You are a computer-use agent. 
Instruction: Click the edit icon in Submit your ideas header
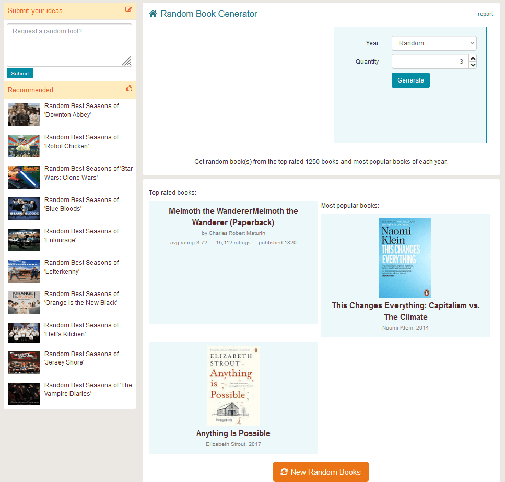tap(128, 9)
